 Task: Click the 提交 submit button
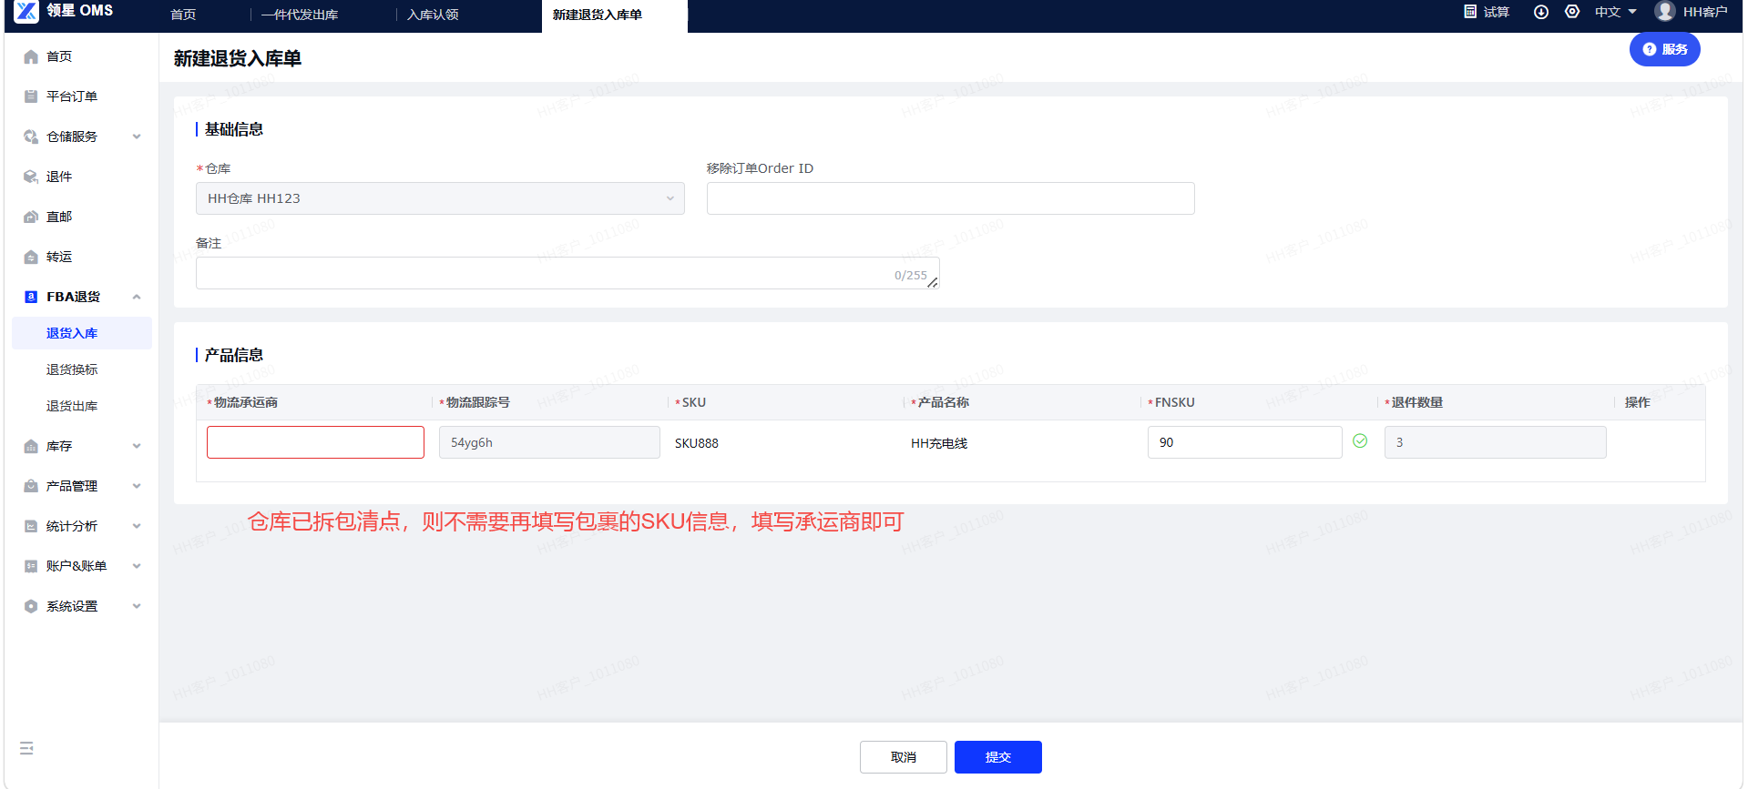[998, 757]
